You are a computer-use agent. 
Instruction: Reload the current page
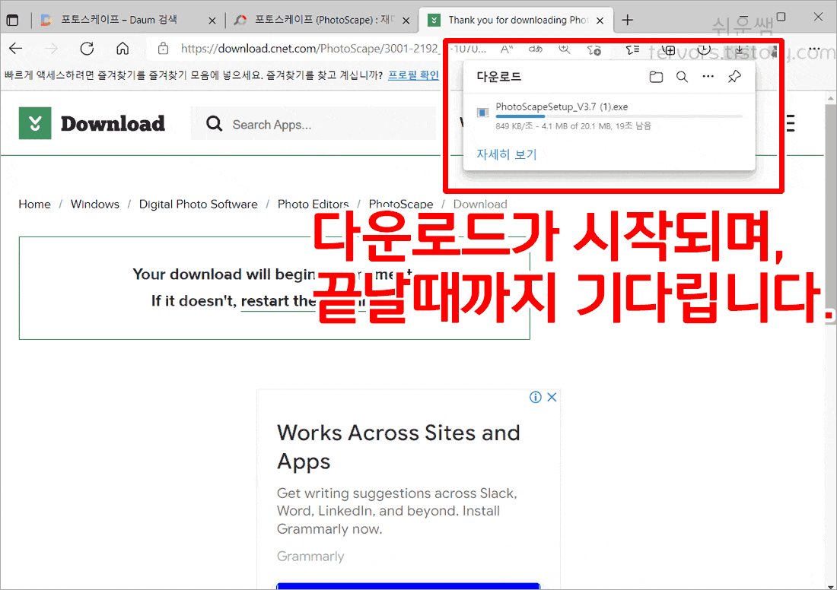point(87,49)
